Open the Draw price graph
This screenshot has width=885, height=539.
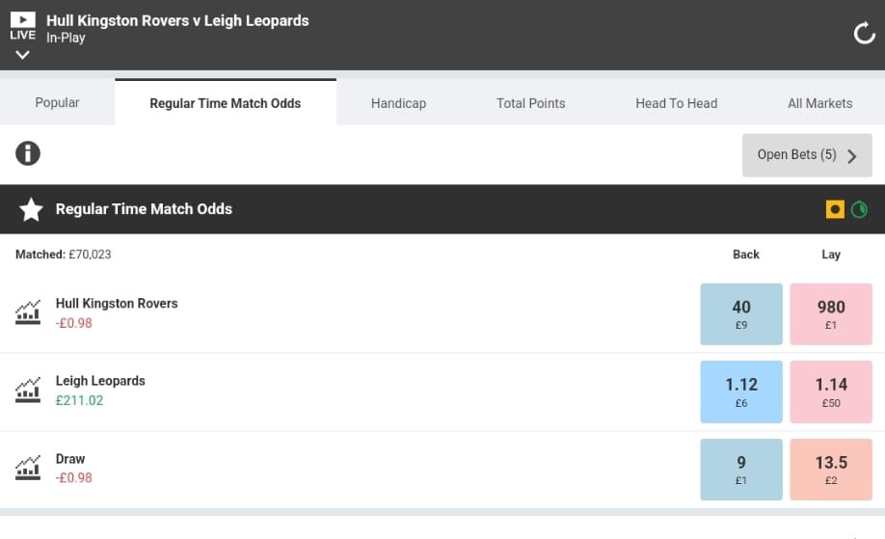click(28, 468)
